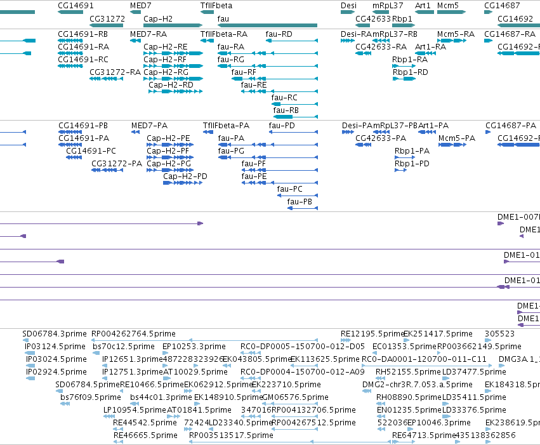Select EST LD37477.5prime
The image size is (540, 445).
pyautogui.click(x=474, y=372)
